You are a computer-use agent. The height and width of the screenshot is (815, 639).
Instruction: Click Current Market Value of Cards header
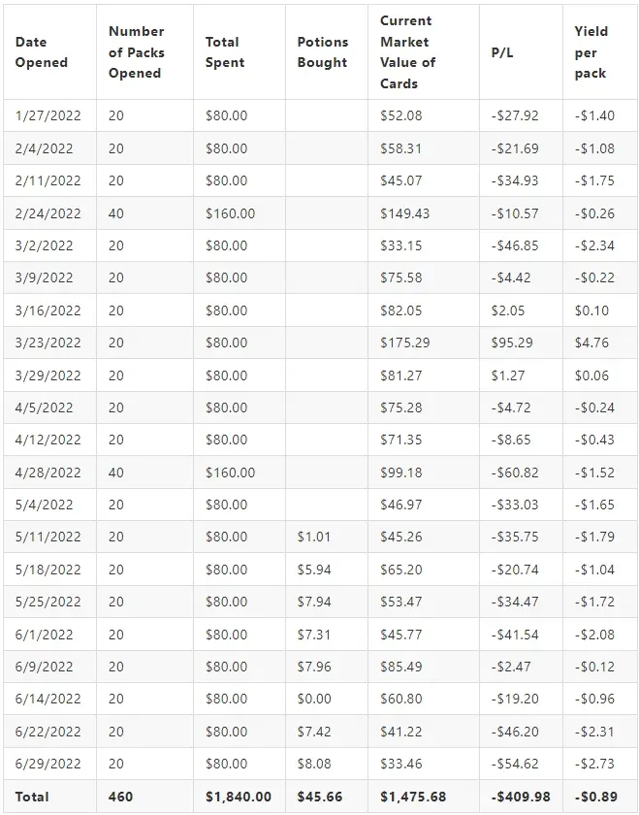[x=408, y=52]
